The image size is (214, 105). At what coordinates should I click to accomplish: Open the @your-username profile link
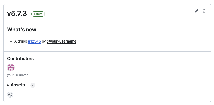coord(62,41)
